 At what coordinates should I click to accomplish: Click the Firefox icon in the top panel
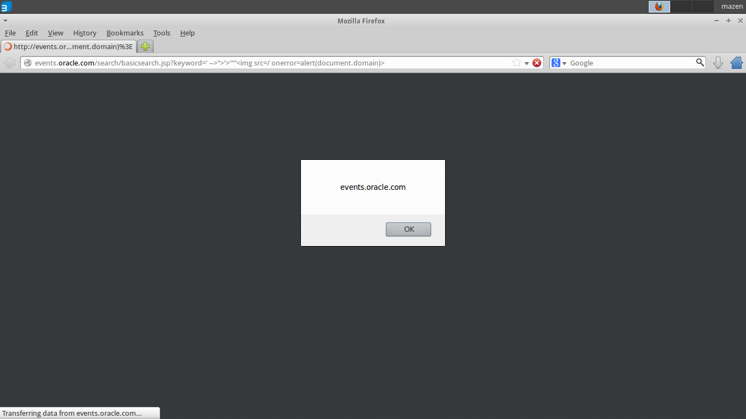[659, 7]
